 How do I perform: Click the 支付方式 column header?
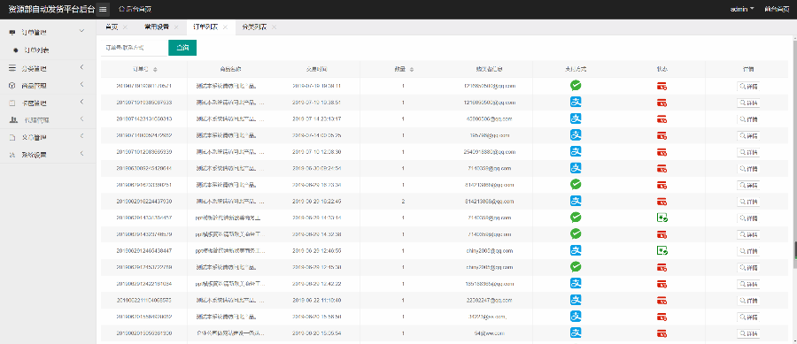576,70
